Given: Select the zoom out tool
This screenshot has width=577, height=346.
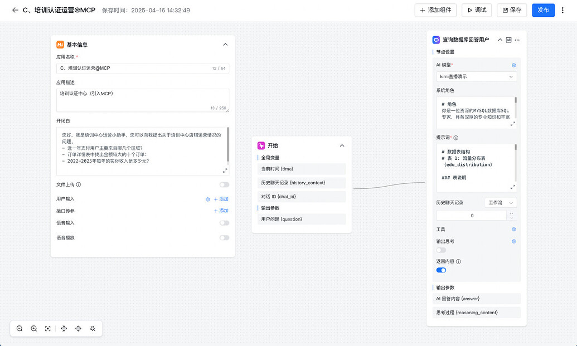Looking at the screenshot, I should [20, 329].
